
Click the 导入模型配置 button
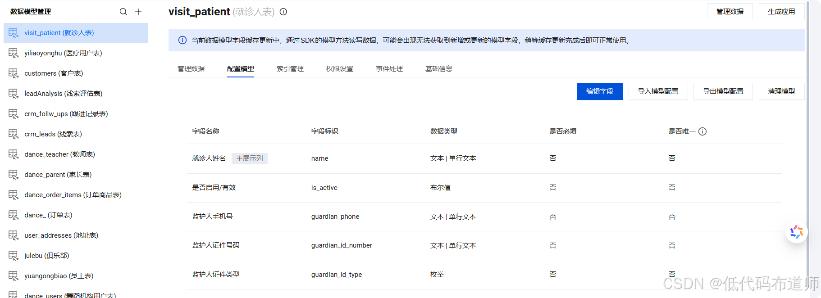[x=658, y=91]
